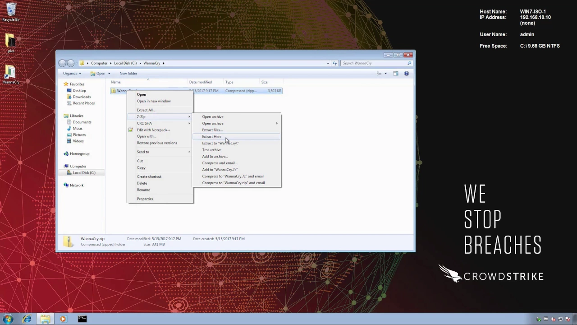The height and width of the screenshot is (325, 577).
Task: Click the search magnifier icon
Action: click(409, 63)
